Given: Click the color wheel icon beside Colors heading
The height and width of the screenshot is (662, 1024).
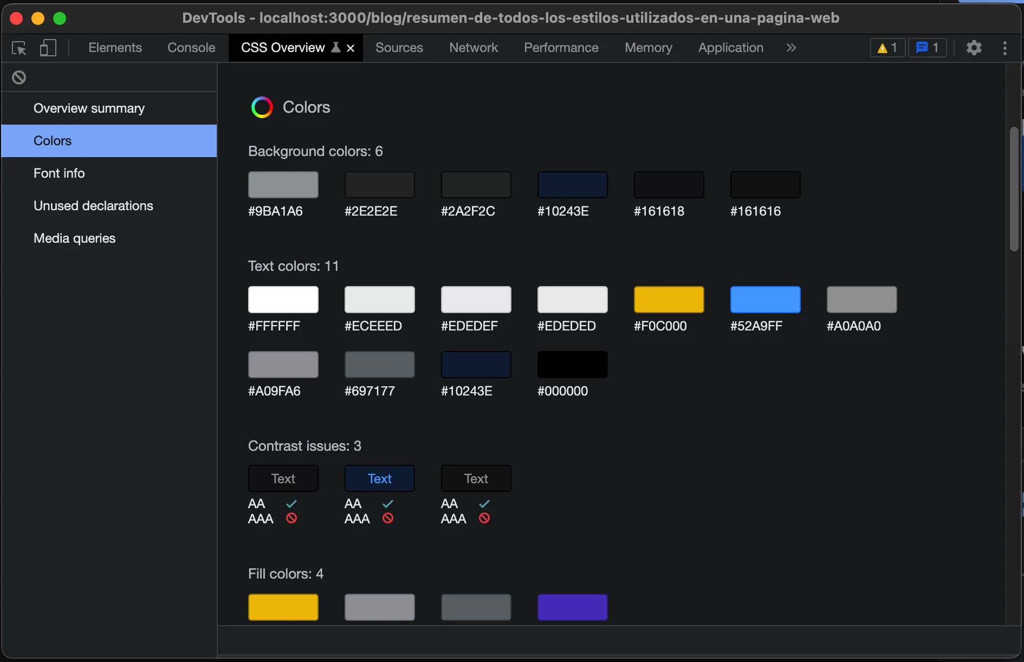Looking at the screenshot, I should [262, 107].
